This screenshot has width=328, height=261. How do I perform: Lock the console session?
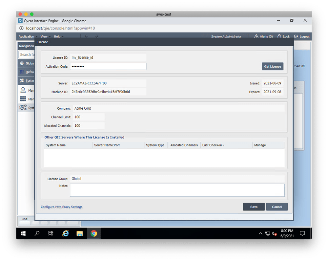click(283, 36)
